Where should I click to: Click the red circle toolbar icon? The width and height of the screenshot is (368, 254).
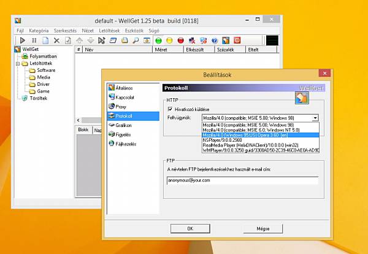tap(181, 40)
